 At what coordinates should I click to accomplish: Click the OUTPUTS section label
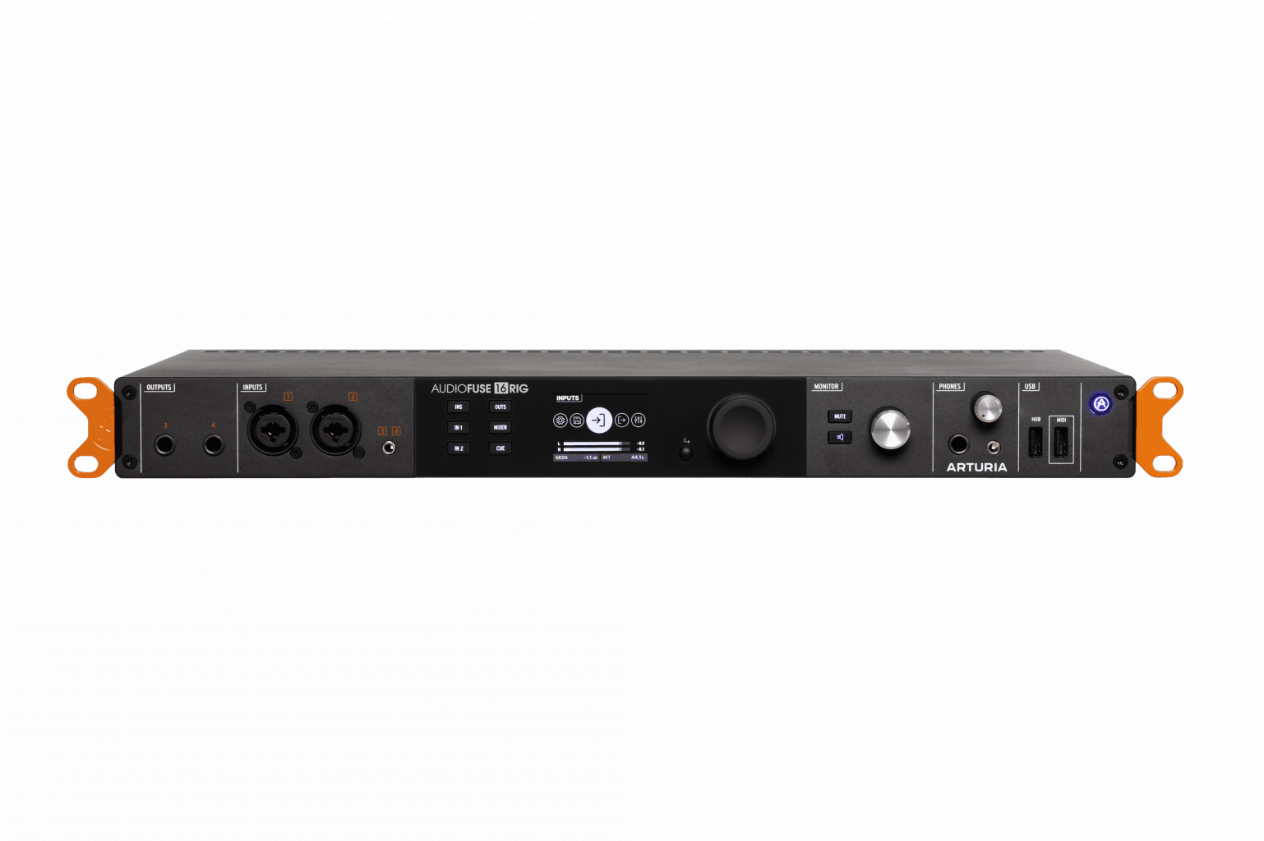pyautogui.click(x=159, y=388)
